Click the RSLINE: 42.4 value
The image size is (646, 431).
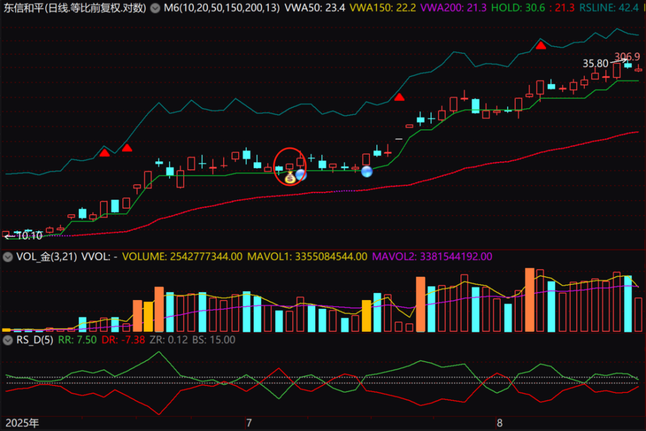(x=609, y=8)
